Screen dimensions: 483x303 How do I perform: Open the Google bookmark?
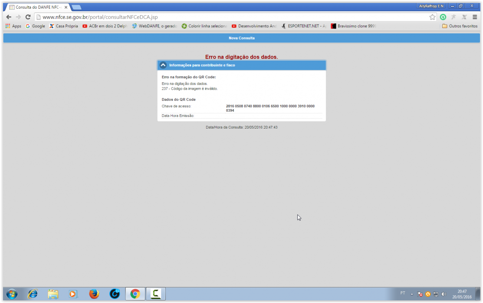pyautogui.click(x=36, y=26)
